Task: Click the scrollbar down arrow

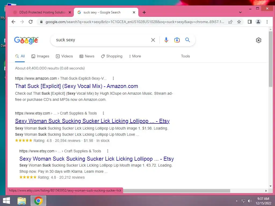Action: (x=270, y=186)
